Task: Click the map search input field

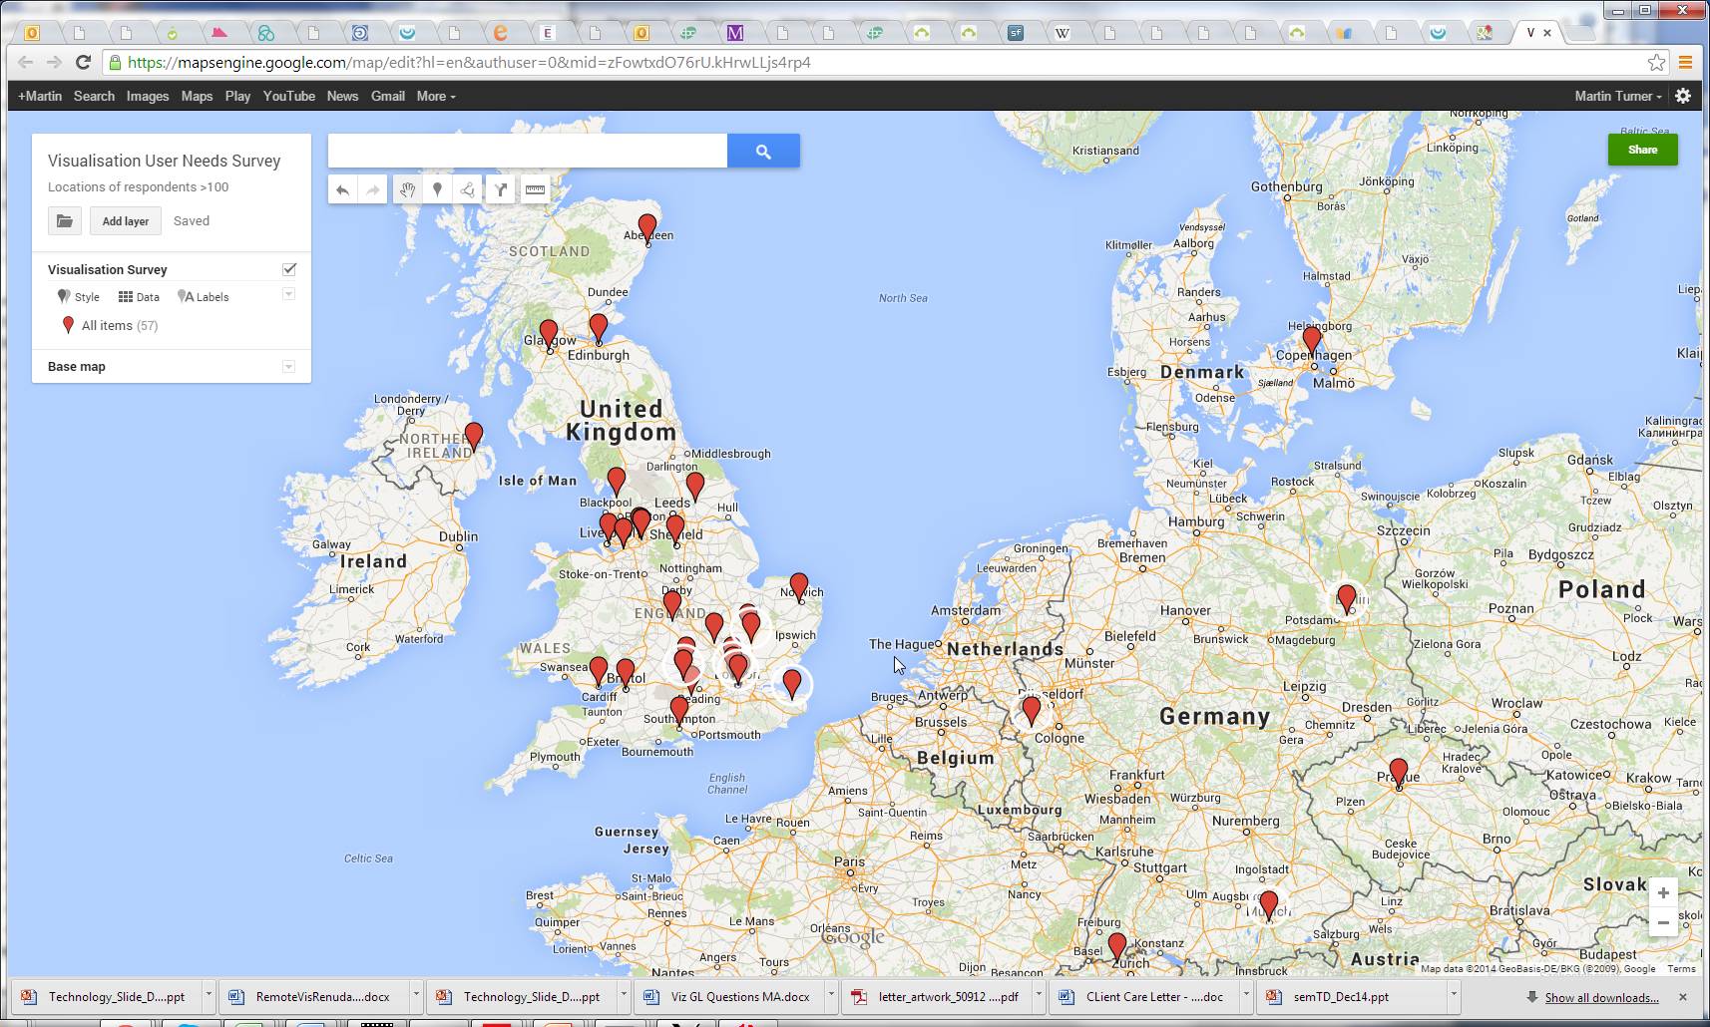Action: click(x=528, y=152)
